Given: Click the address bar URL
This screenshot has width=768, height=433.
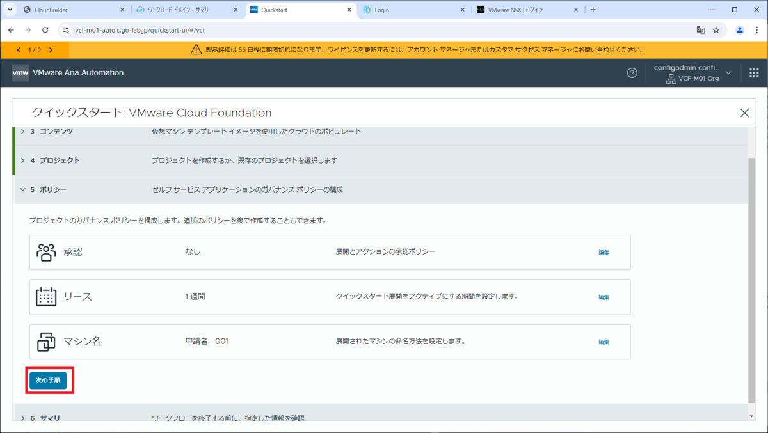Looking at the screenshot, I should click(140, 30).
